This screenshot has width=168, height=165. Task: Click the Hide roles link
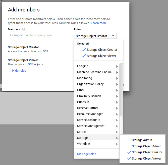[x=19, y=71]
